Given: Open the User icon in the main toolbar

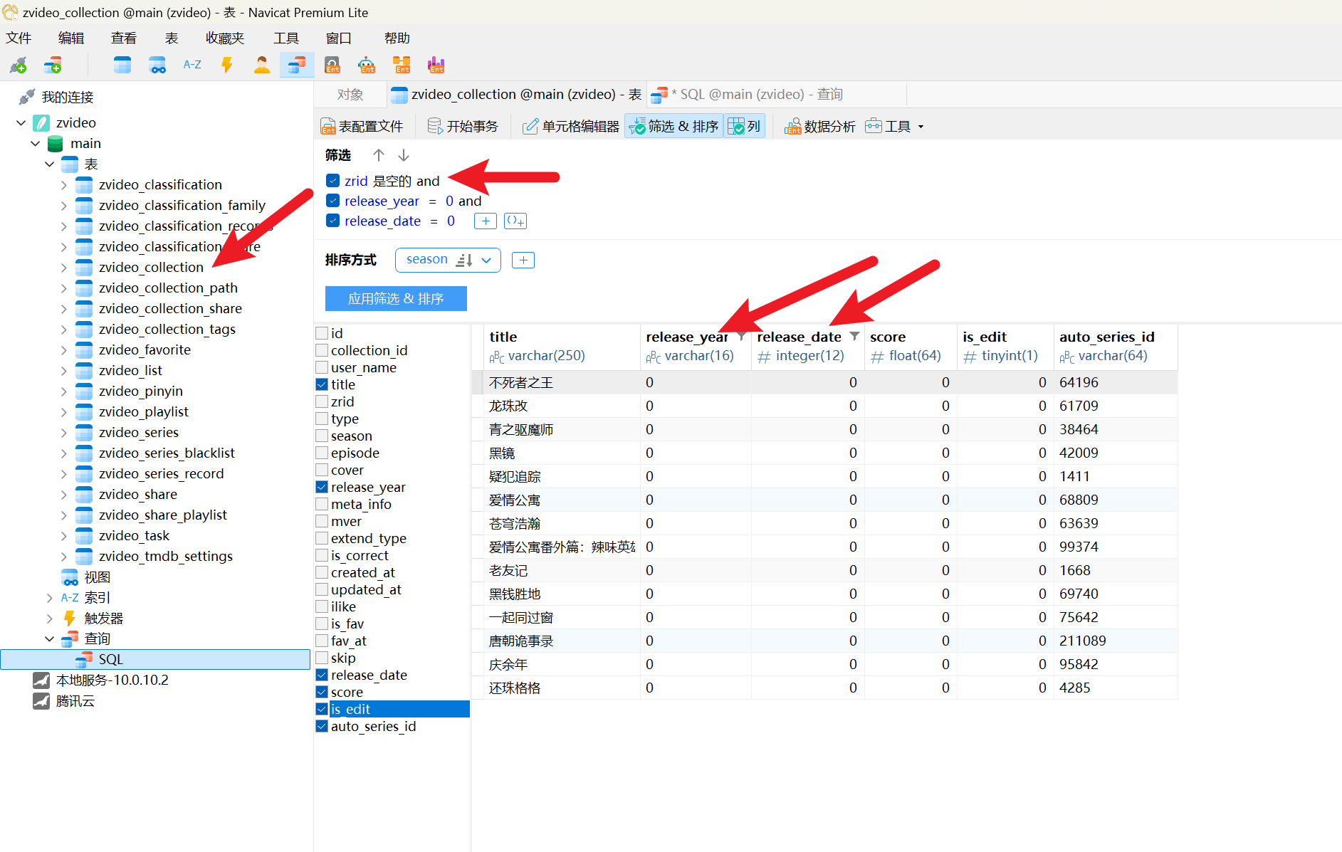Looking at the screenshot, I should click(262, 65).
